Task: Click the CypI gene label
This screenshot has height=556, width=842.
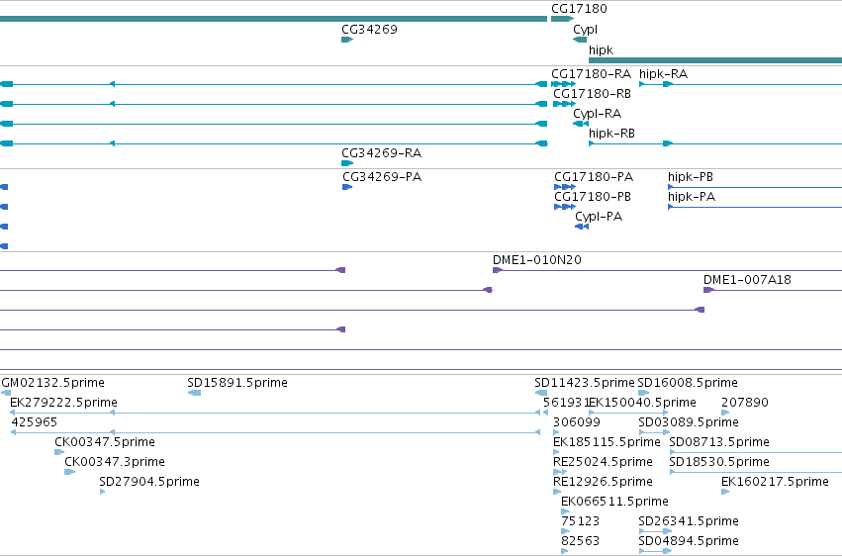Action: [x=585, y=30]
